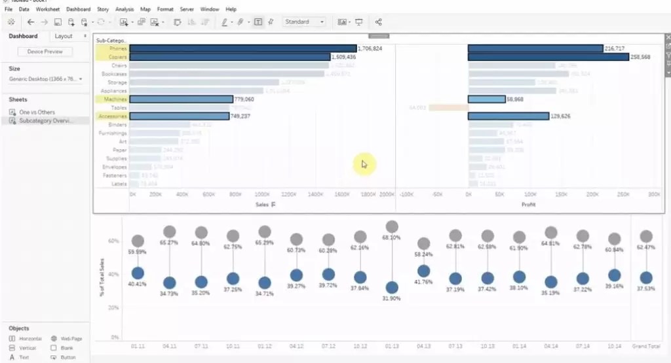Image resolution: width=671 pixels, height=363 pixels.
Task: Click the Undo back arrow
Action: pos(30,22)
